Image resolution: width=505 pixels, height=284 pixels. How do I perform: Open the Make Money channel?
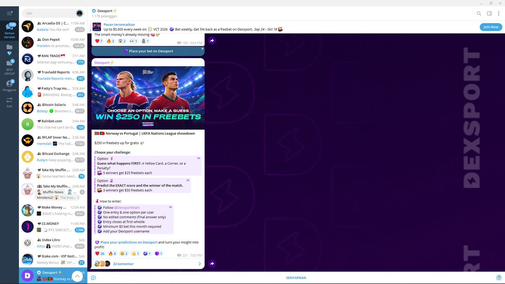click(53, 210)
